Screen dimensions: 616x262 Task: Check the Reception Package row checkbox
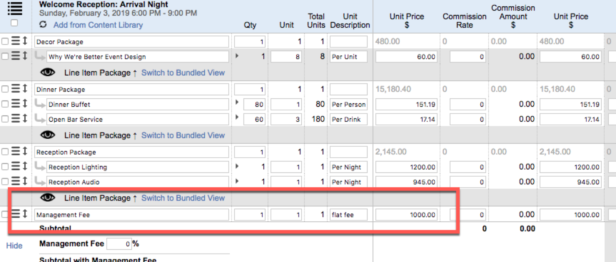click(x=5, y=152)
